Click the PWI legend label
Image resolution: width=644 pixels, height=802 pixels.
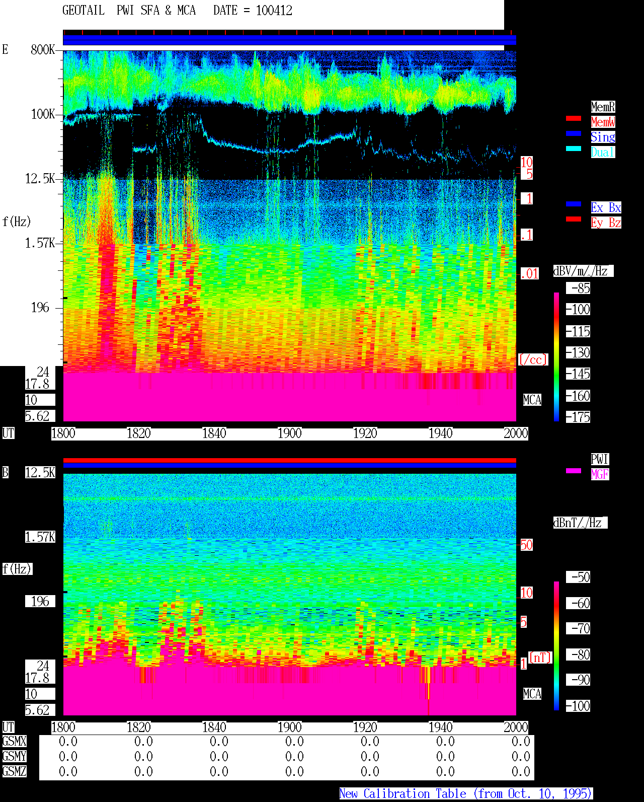pos(600,459)
